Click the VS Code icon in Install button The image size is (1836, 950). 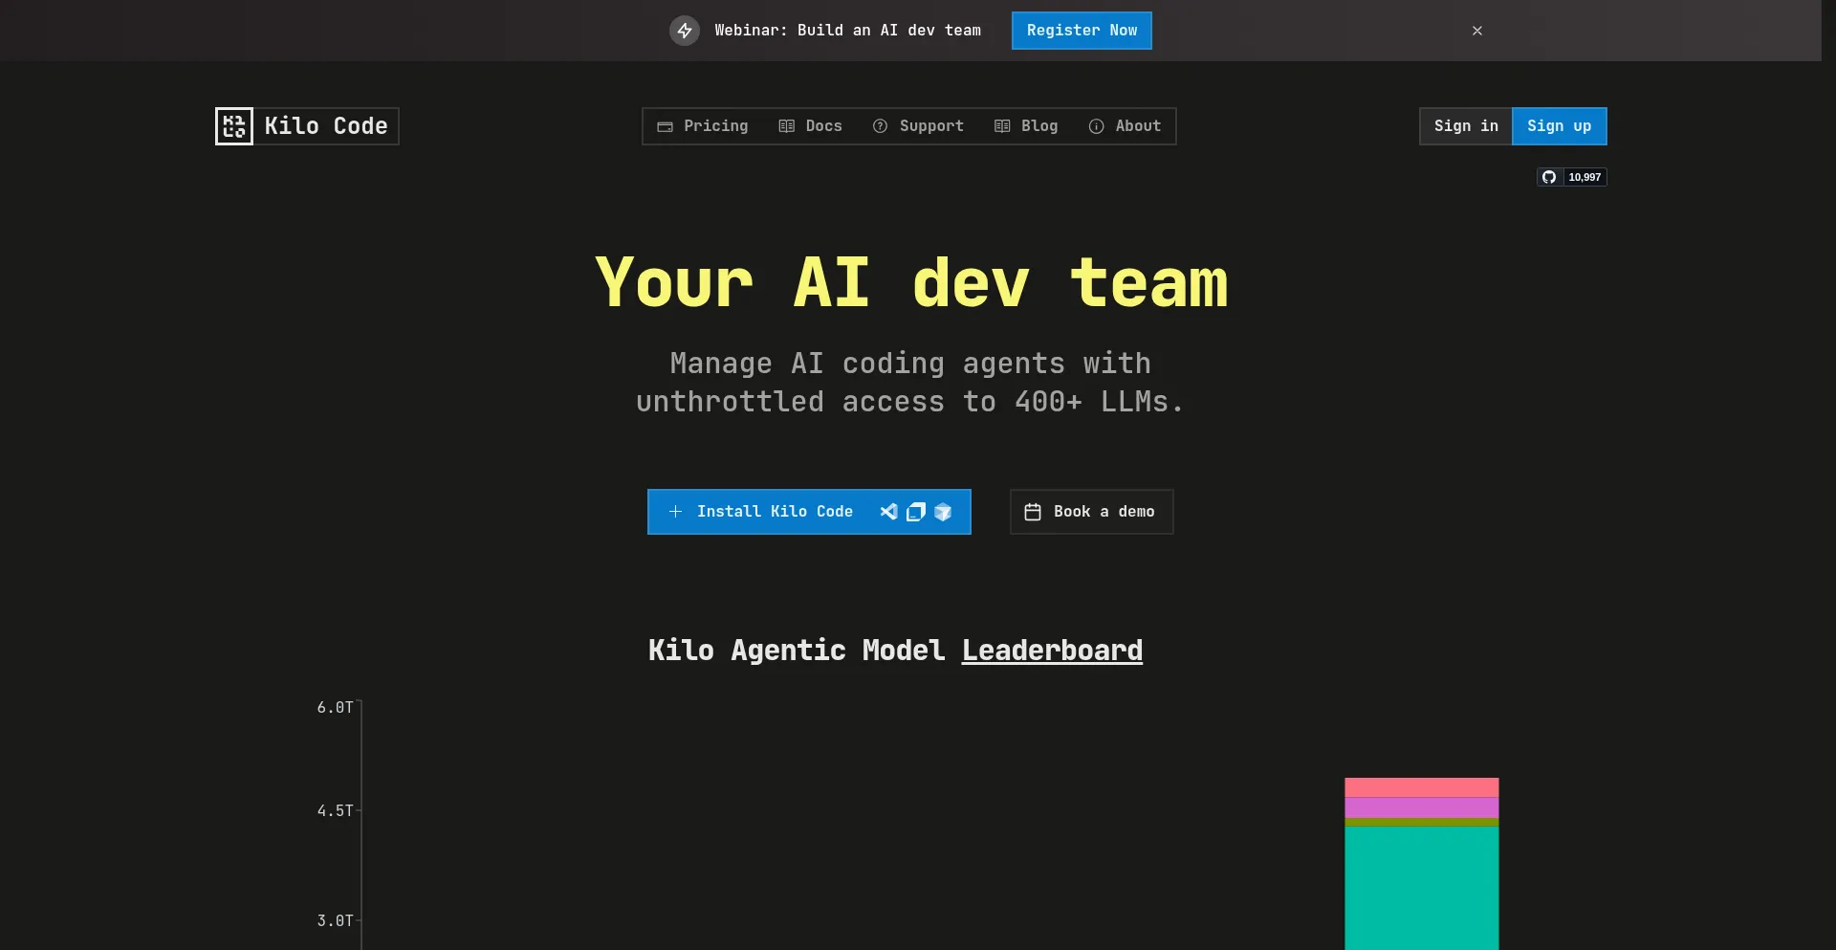pyautogui.click(x=888, y=512)
